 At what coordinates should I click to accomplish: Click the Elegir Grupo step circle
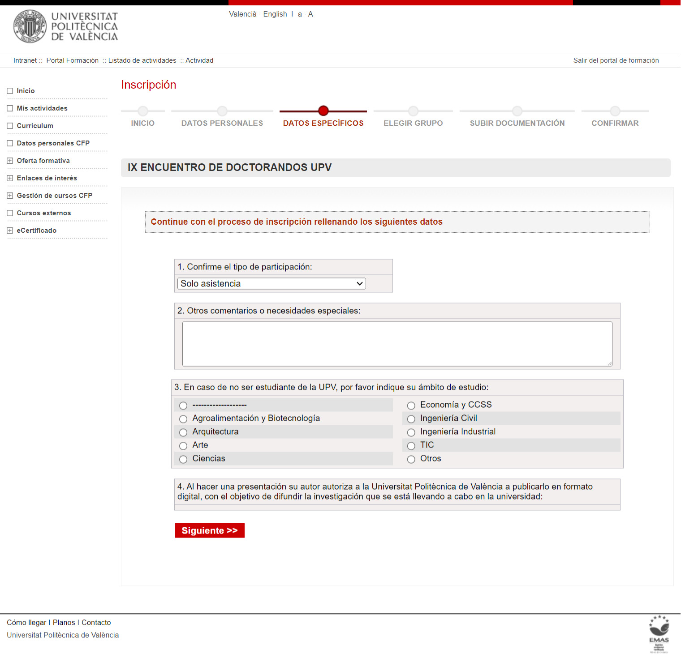coord(413,111)
